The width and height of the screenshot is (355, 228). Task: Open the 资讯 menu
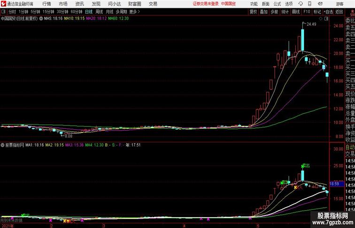click(x=80, y=4)
